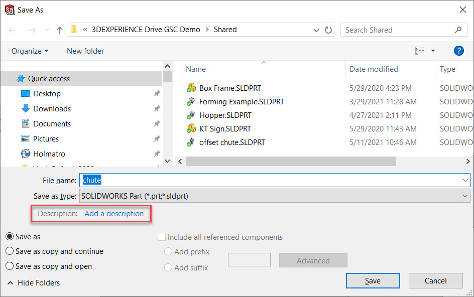Screen dimensions: 474x297
Task: Select the Hopper.SLDPRT file name
Action: coord(225,115)
